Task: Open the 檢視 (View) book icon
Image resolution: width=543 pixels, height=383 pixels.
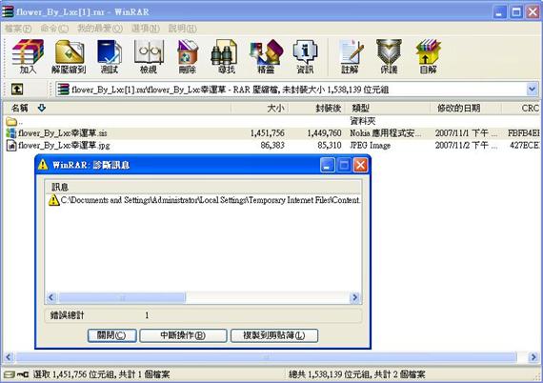Action: (149, 56)
